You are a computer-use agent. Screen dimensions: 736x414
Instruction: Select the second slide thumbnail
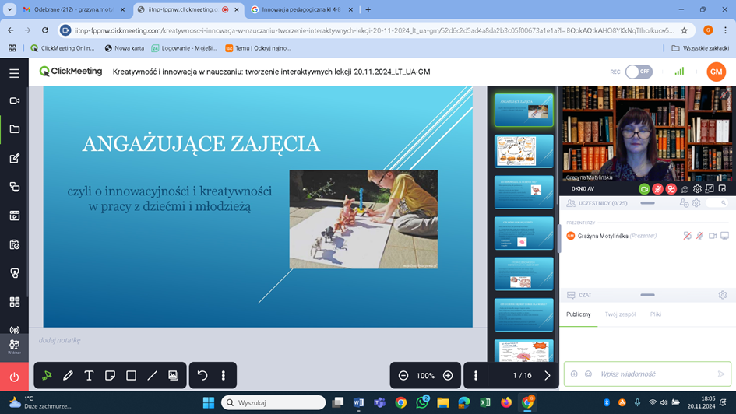pos(524,151)
